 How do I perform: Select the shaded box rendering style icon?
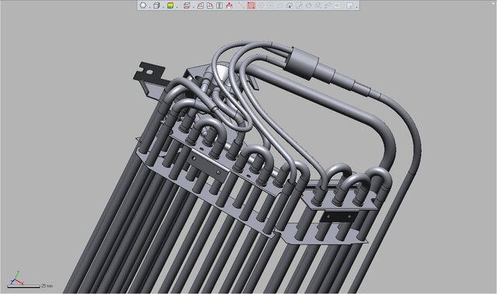click(157, 5)
